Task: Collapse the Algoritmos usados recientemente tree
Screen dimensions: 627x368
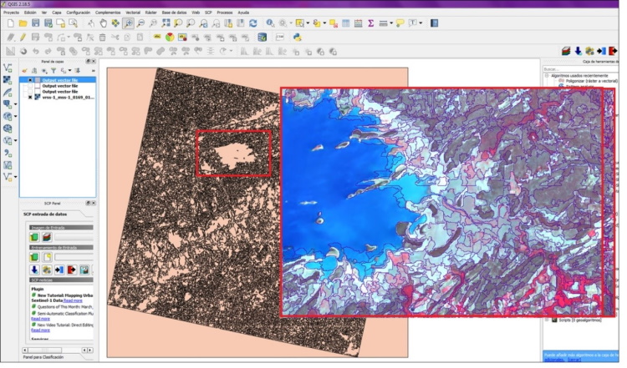Action: [547, 75]
